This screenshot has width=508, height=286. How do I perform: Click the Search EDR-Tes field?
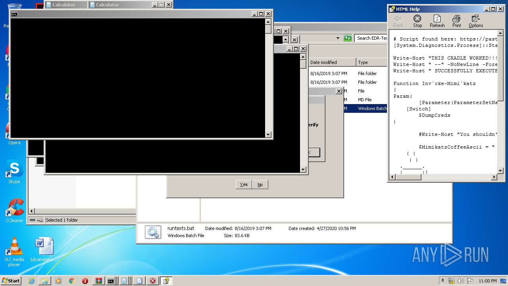tap(371, 38)
